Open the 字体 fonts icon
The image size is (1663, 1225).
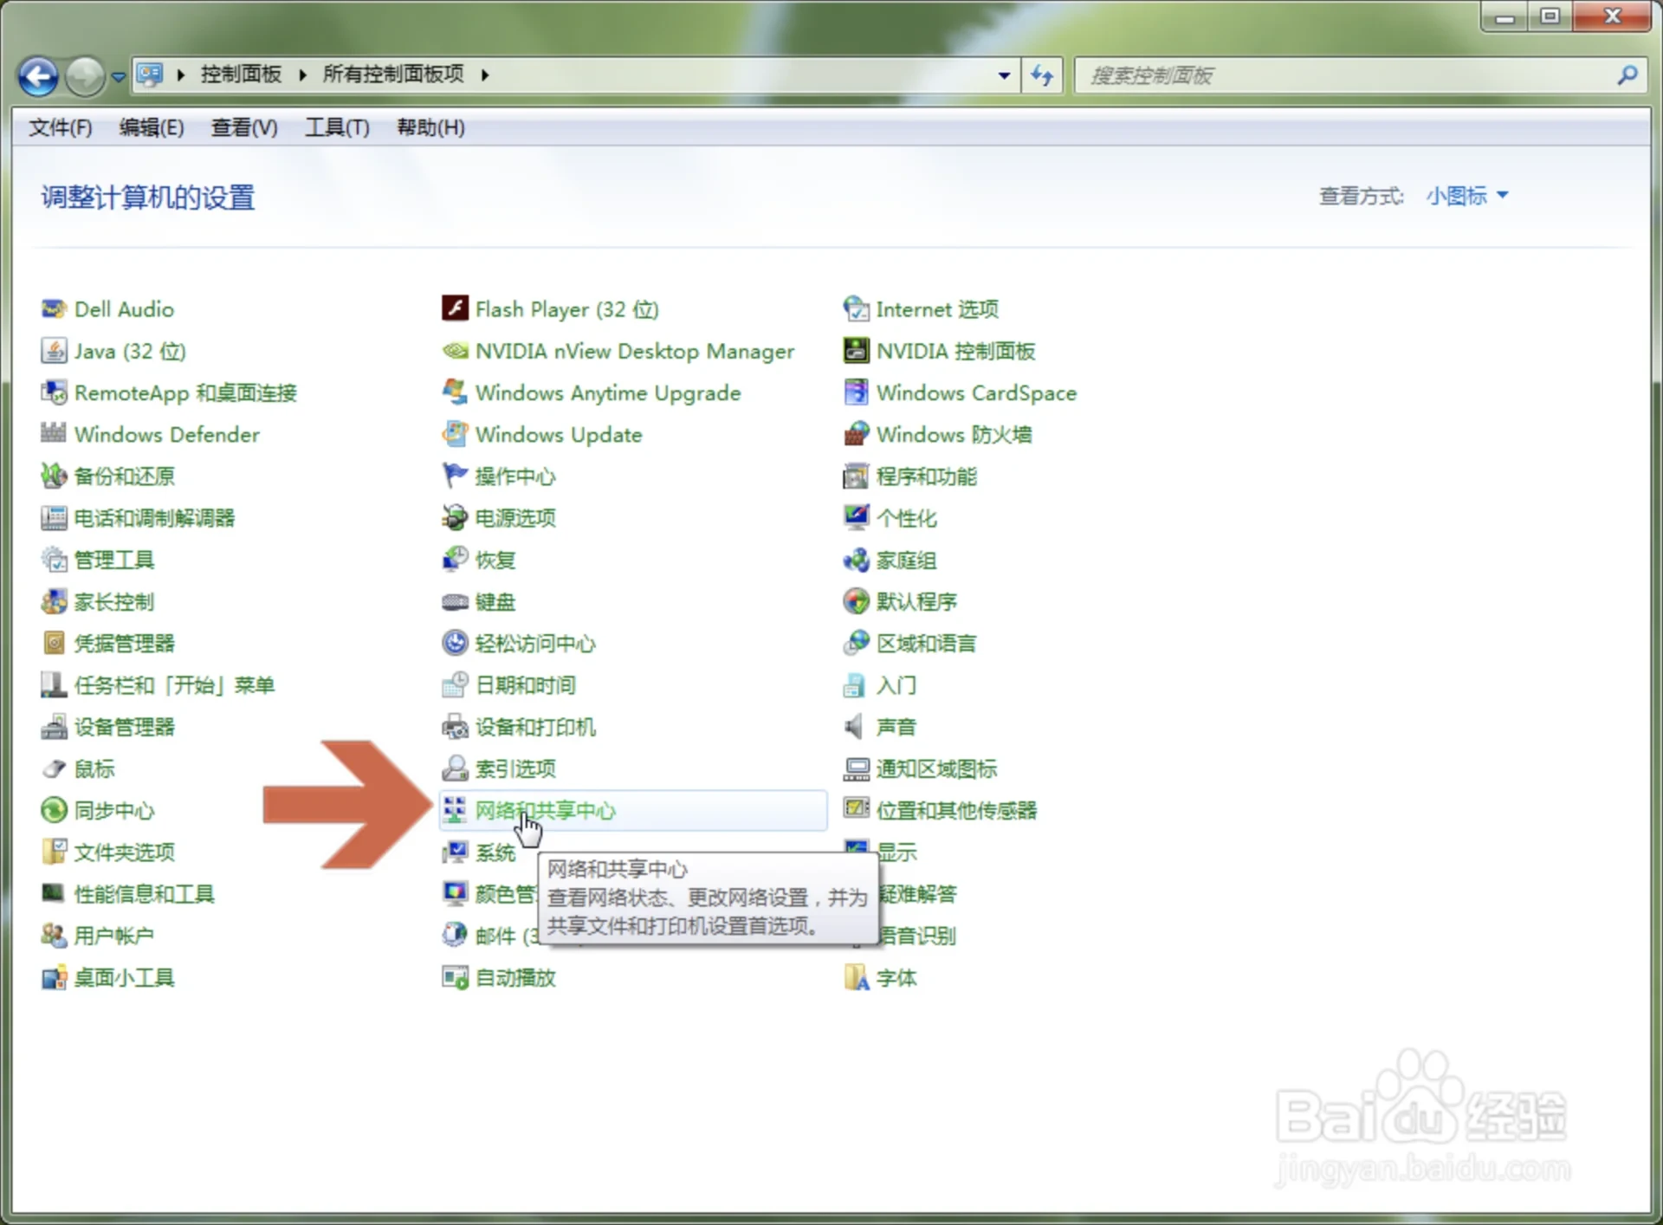pos(856,977)
